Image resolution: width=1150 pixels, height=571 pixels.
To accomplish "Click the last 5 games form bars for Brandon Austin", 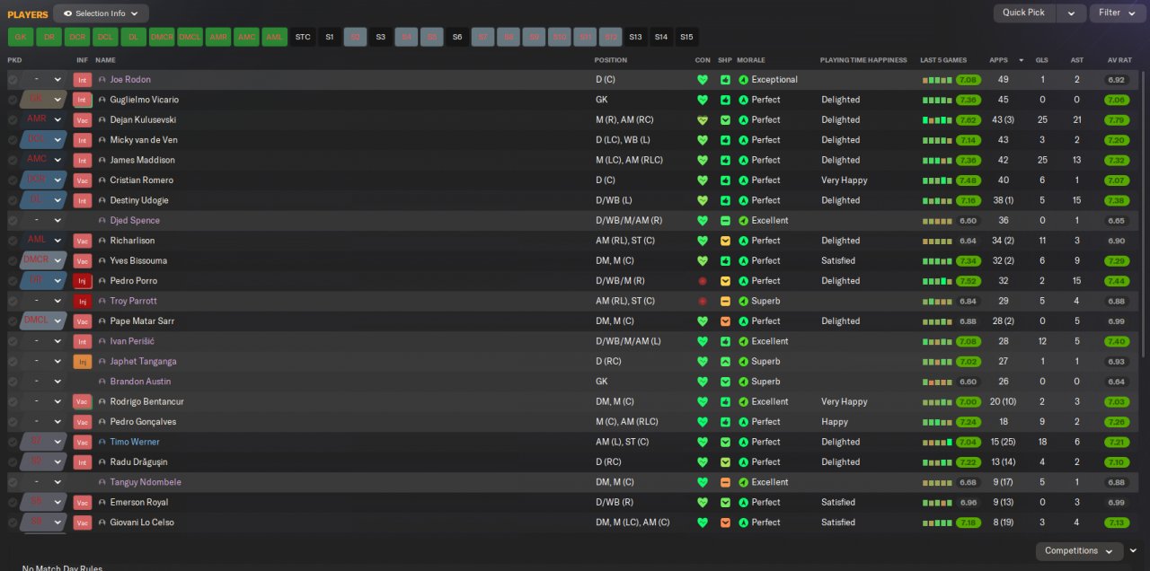I will point(937,382).
